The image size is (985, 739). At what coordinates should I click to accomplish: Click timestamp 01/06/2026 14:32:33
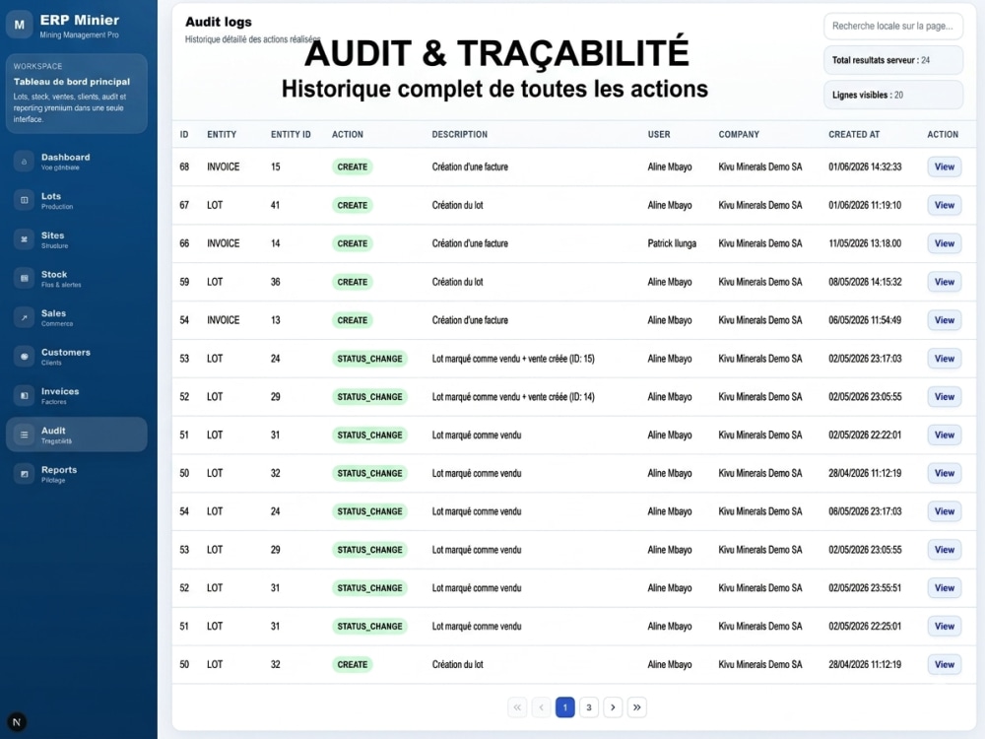(865, 167)
